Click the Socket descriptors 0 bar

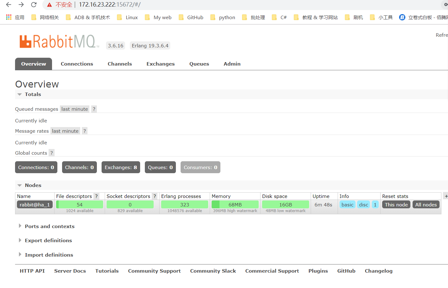(x=130, y=205)
